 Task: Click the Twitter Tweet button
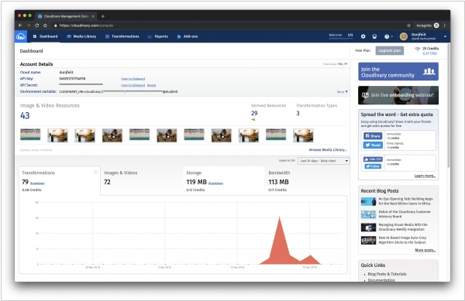373,145
